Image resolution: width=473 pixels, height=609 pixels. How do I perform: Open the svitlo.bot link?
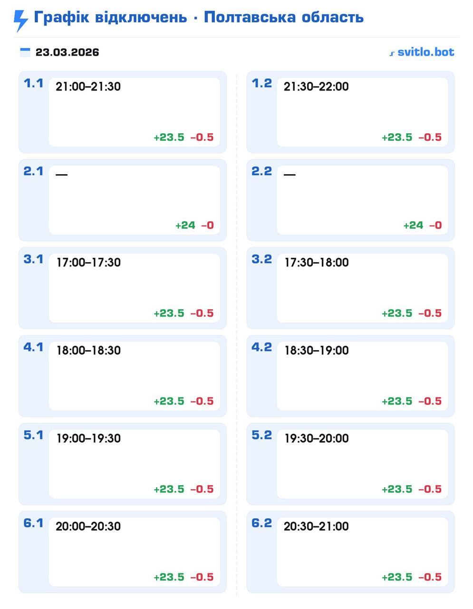coord(422,52)
